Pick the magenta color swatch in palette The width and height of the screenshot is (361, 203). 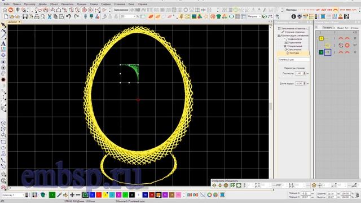click(118, 195)
